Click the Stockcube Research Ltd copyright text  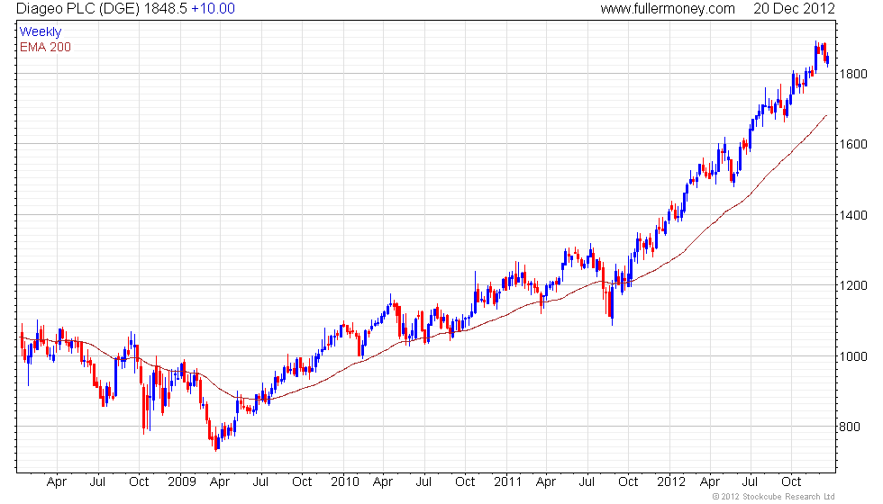(774, 497)
